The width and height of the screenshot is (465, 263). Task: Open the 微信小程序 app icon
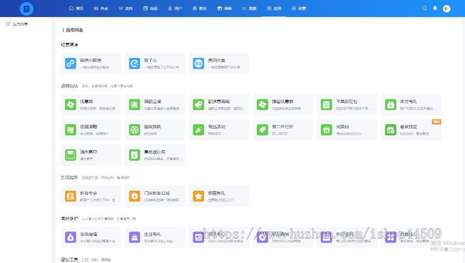71,64
